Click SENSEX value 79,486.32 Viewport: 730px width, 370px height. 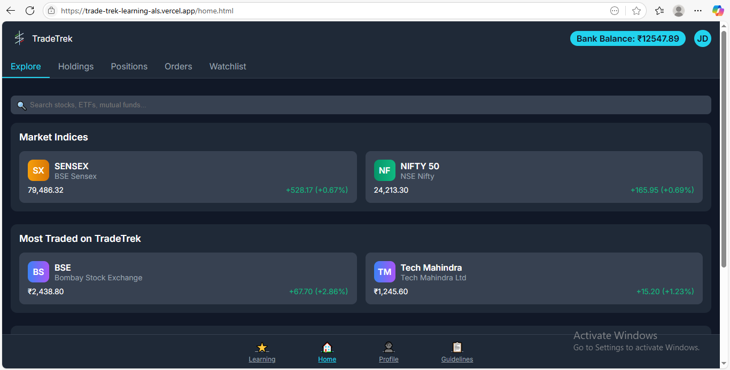45,190
